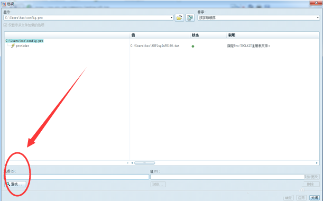The image size is (323, 201).
Task: Click the 删除 delete button
Action: pos(311,184)
